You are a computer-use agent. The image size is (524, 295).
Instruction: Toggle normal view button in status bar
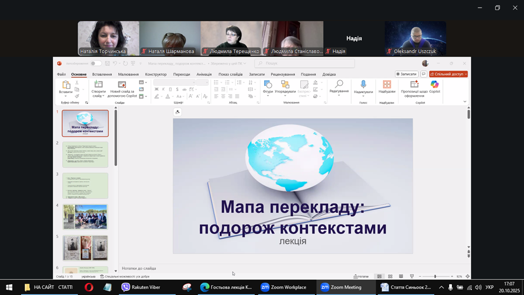pos(379,276)
